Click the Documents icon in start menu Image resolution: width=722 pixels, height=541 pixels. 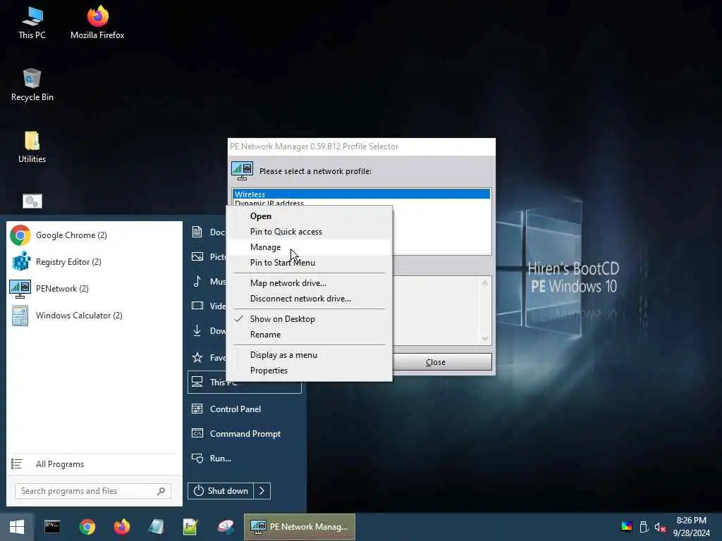click(x=197, y=232)
